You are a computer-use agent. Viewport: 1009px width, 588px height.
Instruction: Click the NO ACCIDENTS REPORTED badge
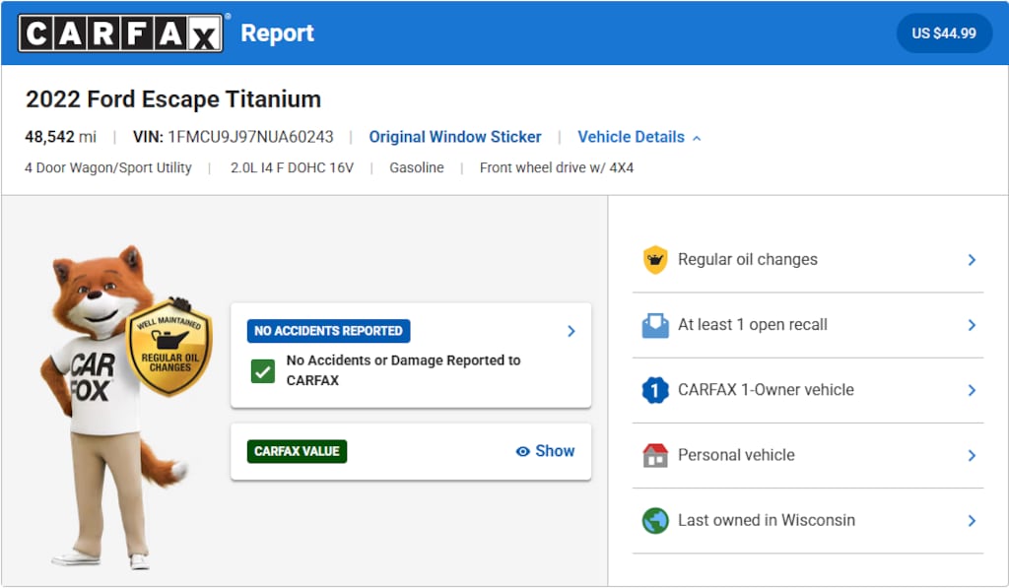pyautogui.click(x=328, y=331)
